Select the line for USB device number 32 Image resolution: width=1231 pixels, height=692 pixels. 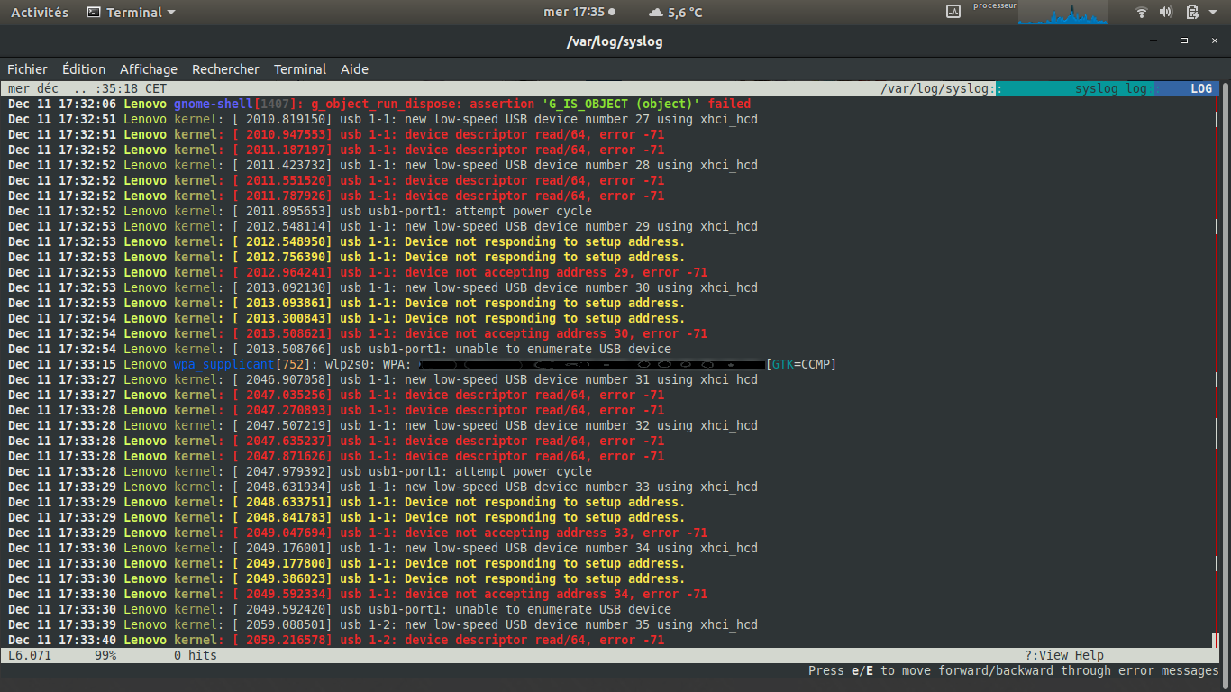tap(383, 425)
